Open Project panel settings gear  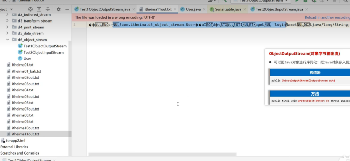pos(58,9)
